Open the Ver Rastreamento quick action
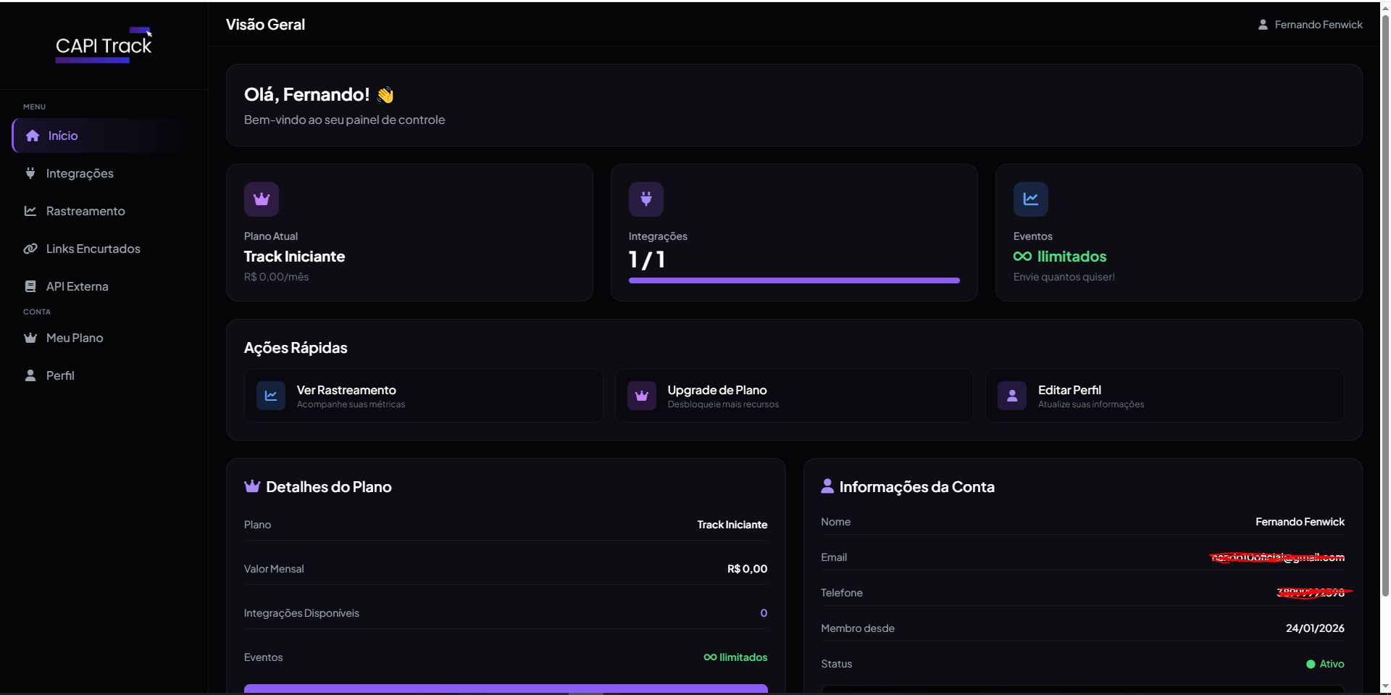1391x695 pixels. pyautogui.click(x=423, y=396)
